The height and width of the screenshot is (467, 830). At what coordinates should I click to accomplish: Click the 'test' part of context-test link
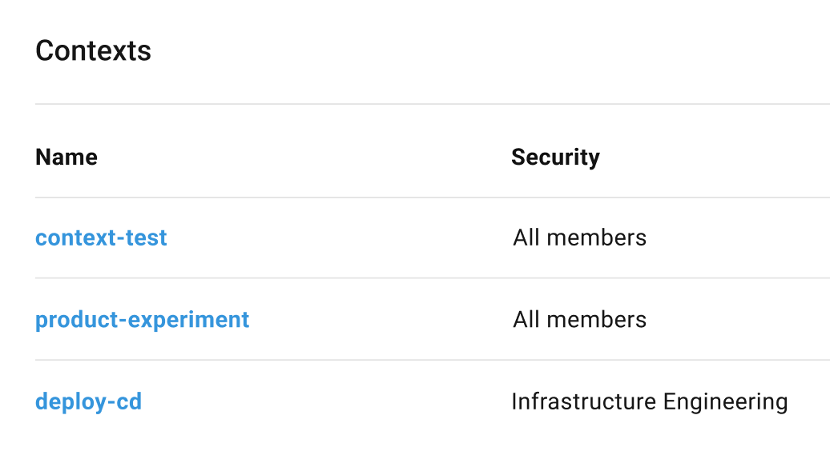point(146,238)
